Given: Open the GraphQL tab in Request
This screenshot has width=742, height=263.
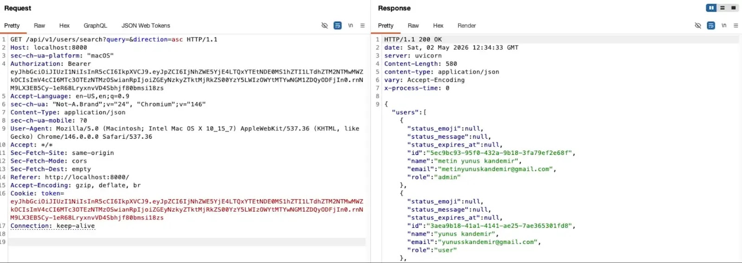Looking at the screenshot, I should coord(95,25).
